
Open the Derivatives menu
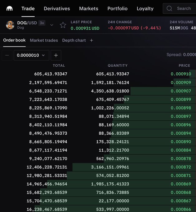point(57,8)
